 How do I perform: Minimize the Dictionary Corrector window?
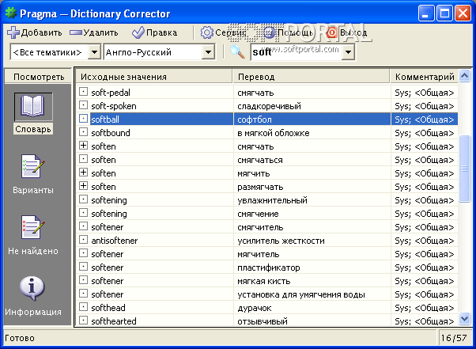[425, 13]
